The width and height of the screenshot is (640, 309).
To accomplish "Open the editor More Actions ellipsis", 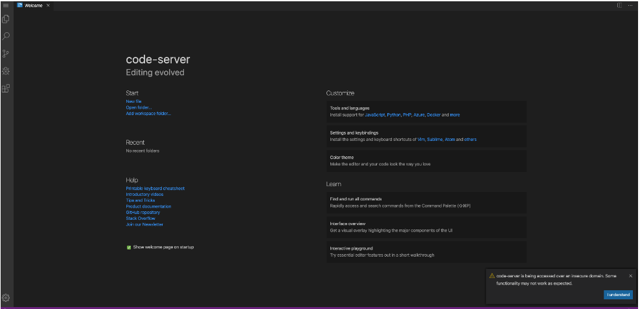I will [630, 5].
